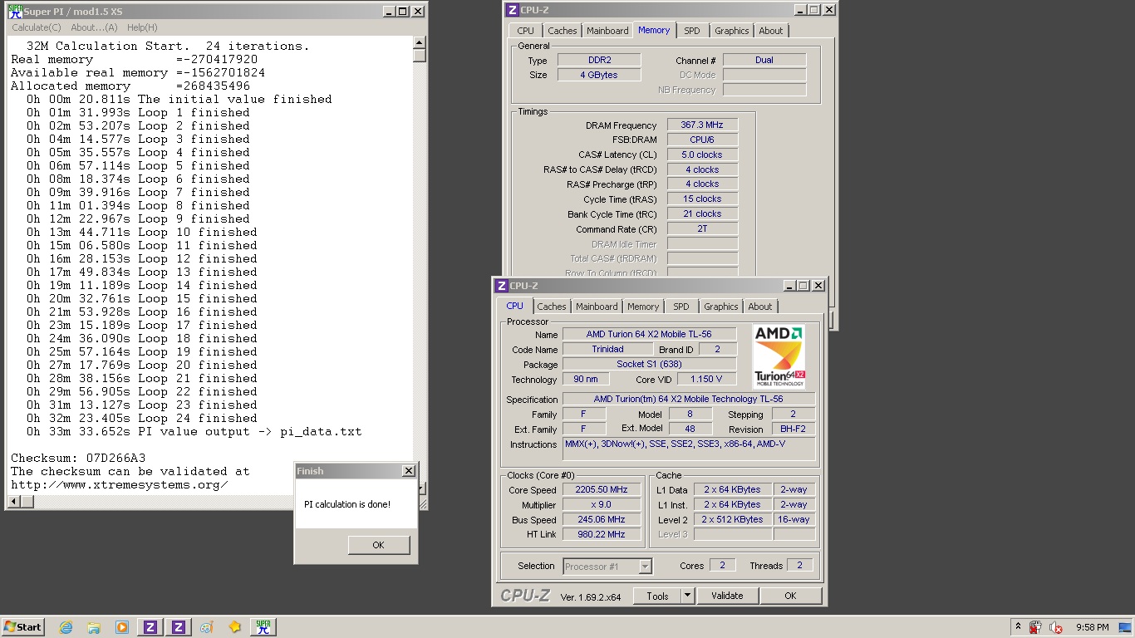The height and width of the screenshot is (638, 1135).
Task: Click the Memory CPU-Z window title icon
Action: [513, 10]
